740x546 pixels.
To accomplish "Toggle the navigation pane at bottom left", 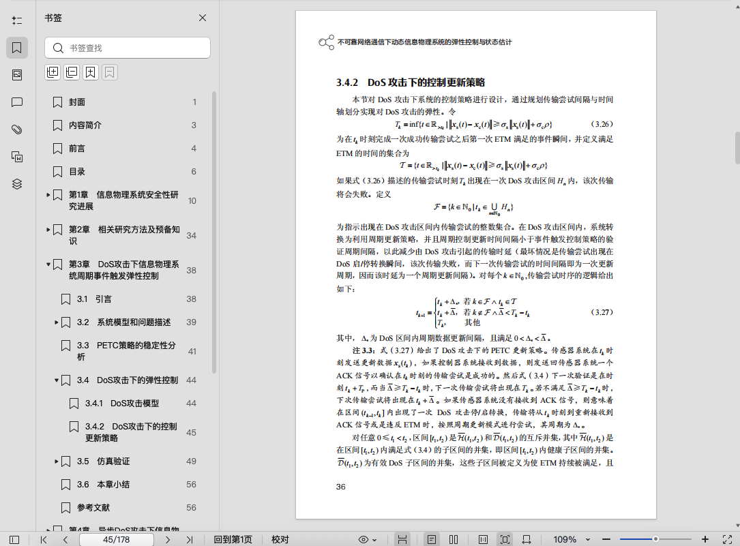I will pos(14,539).
